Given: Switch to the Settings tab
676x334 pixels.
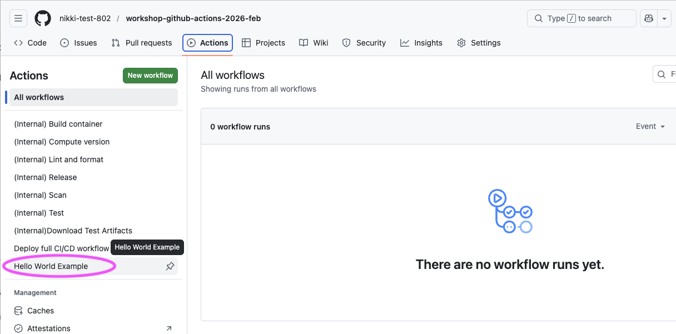Looking at the screenshot, I should click(479, 42).
